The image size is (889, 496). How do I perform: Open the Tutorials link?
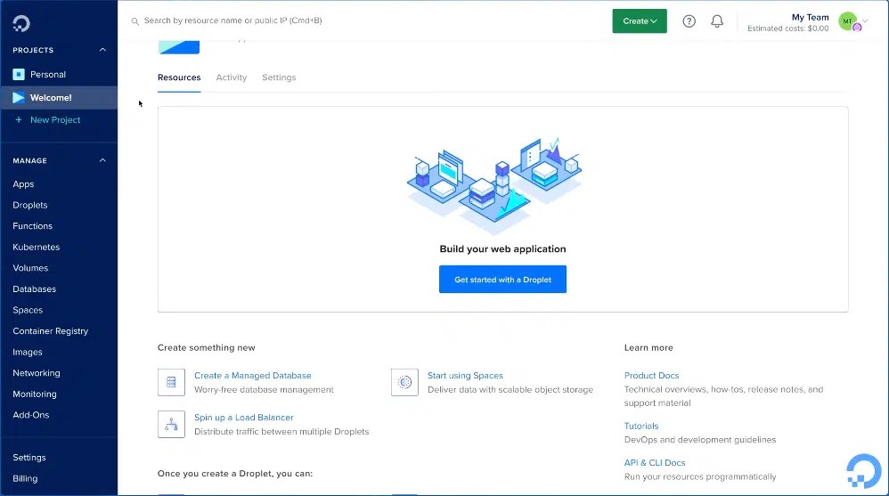click(x=641, y=426)
